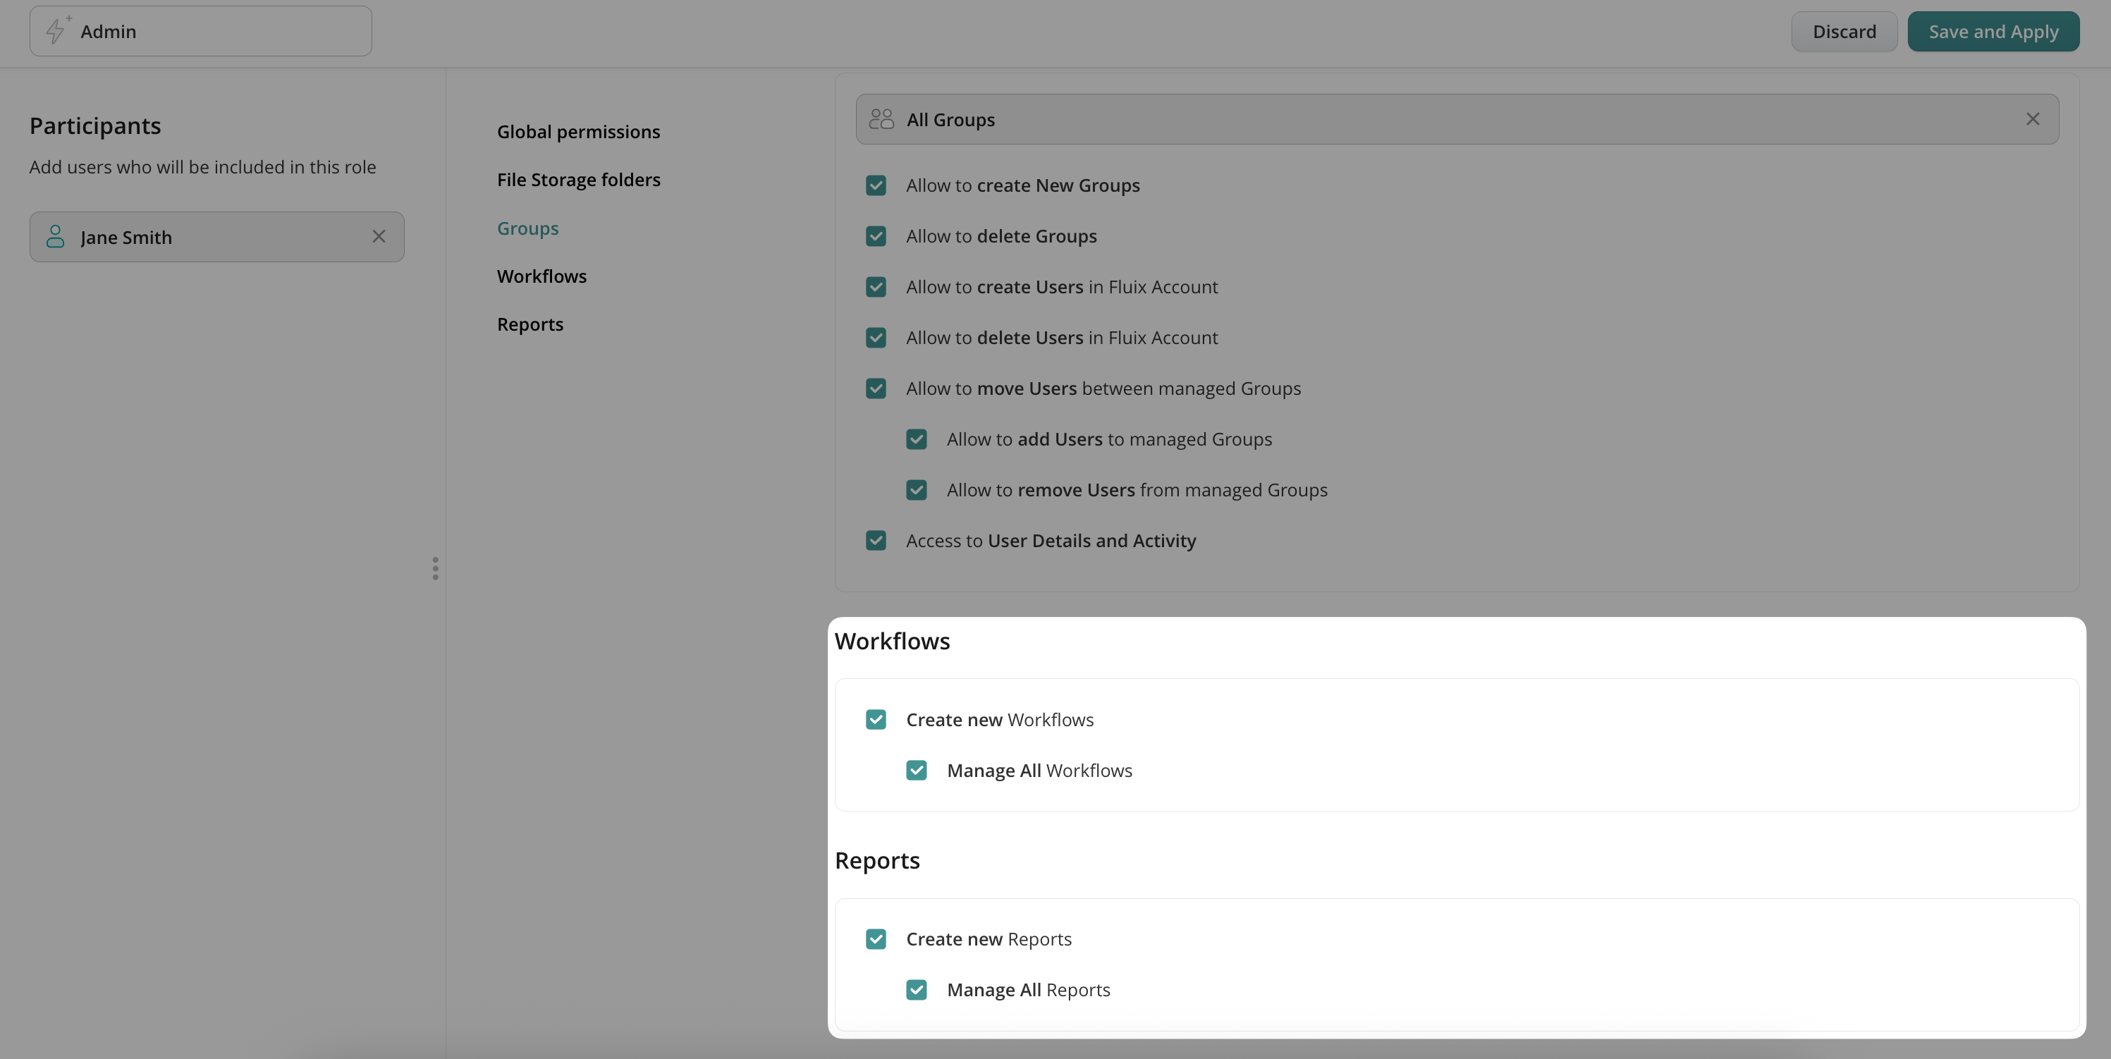
Task: Go to the Workflows navigation item
Action: [541, 276]
